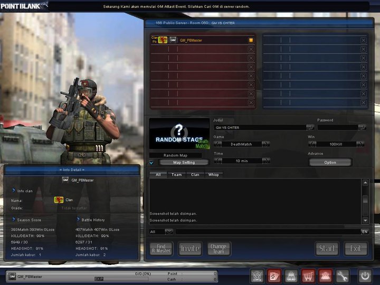Close the fourth blue team slot

pyautogui.click(x=363, y=67)
